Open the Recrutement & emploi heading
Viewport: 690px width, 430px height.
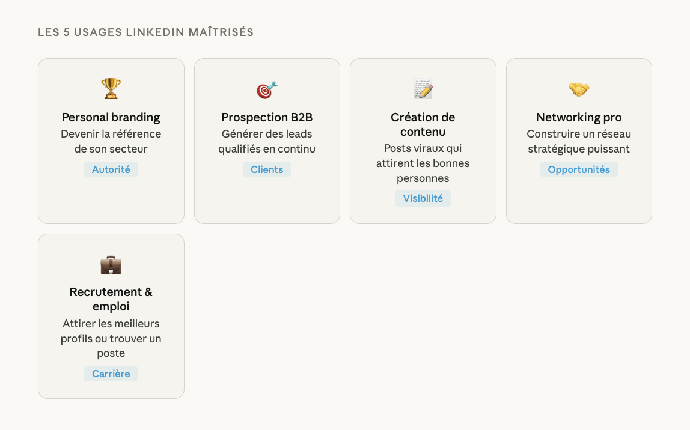(x=111, y=299)
